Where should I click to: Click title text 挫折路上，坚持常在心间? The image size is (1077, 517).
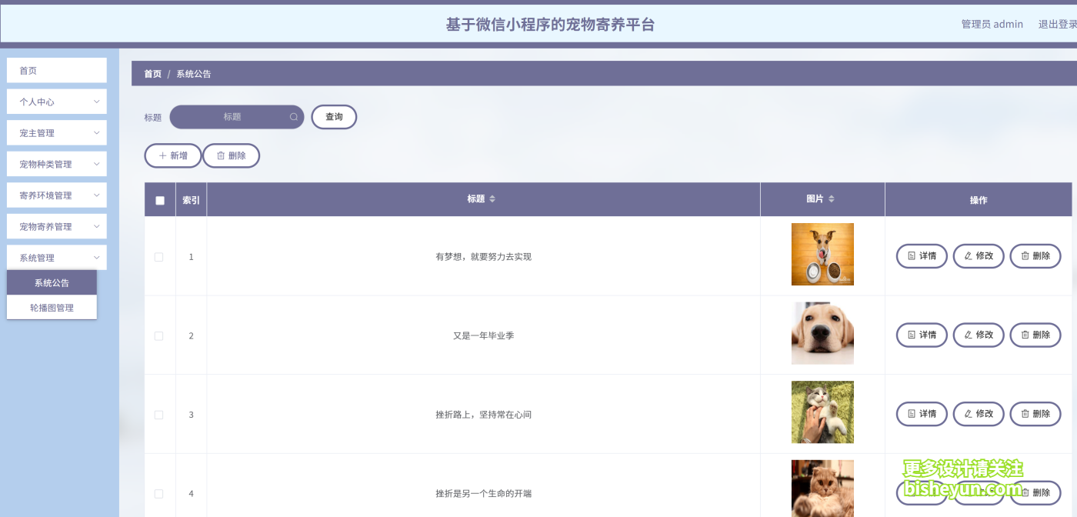[483, 415]
